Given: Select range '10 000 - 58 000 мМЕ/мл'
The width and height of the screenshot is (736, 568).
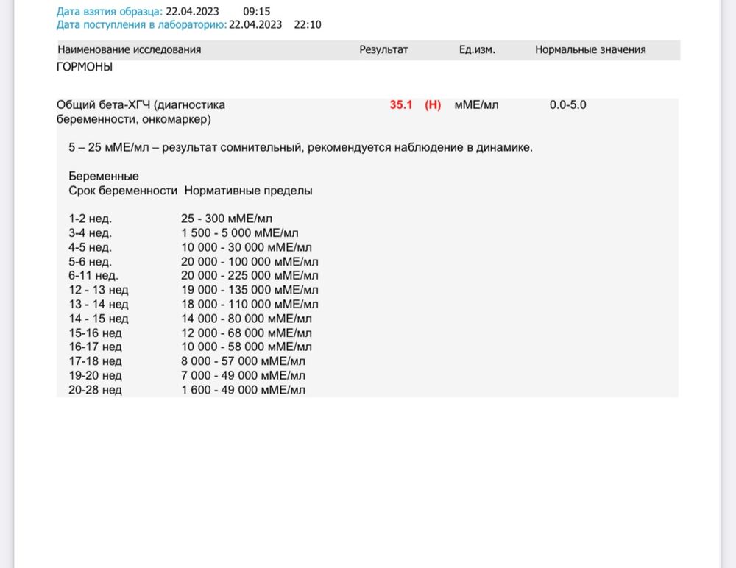Looking at the screenshot, I should click(247, 347).
